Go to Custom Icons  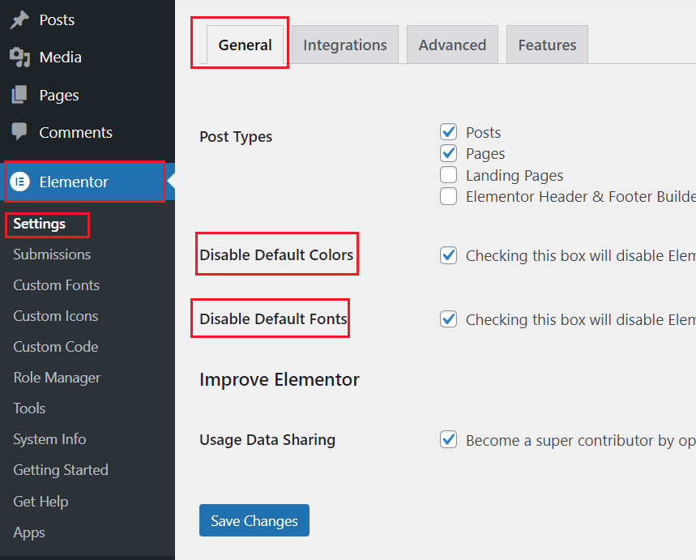55,316
